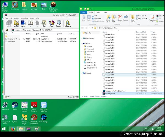Image resolution: width=165 pixels, height=137 pixels.
Task: Click the Copy icon in Explorer ribbon
Action: [x=83, y=18]
